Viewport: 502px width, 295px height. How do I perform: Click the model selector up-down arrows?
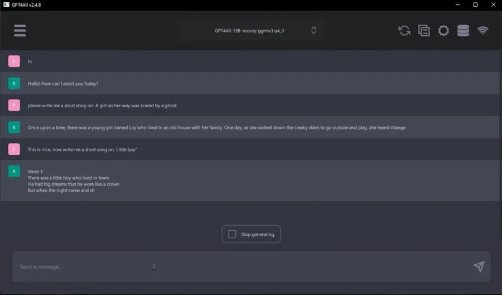click(313, 31)
